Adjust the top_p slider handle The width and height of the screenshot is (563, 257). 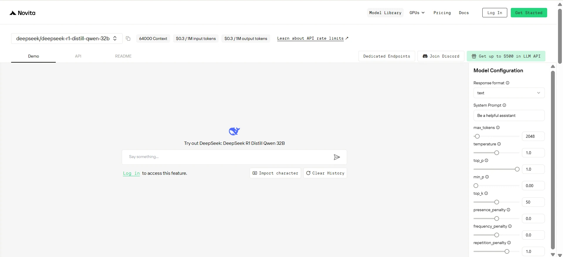click(x=517, y=169)
